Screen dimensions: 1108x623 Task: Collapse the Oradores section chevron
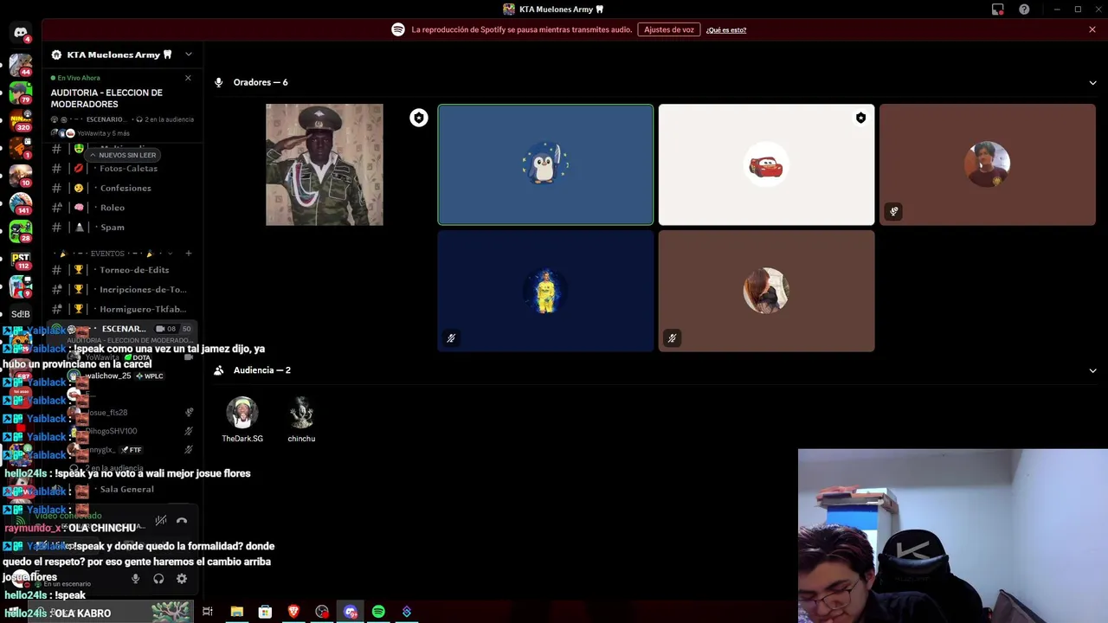pyautogui.click(x=1092, y=83)
